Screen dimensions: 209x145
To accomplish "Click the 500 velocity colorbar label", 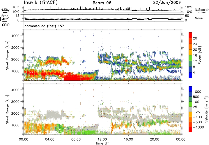I will 196,97.
